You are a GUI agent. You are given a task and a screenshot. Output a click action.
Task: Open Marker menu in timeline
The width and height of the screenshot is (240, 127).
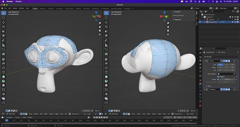click(x=30, y=117)
